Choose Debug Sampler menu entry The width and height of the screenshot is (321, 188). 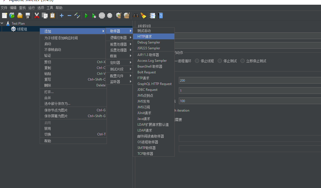click(154, 42)
